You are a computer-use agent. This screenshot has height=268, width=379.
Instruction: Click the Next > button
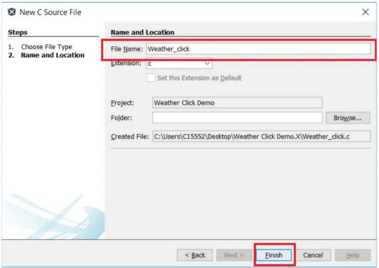234,255
